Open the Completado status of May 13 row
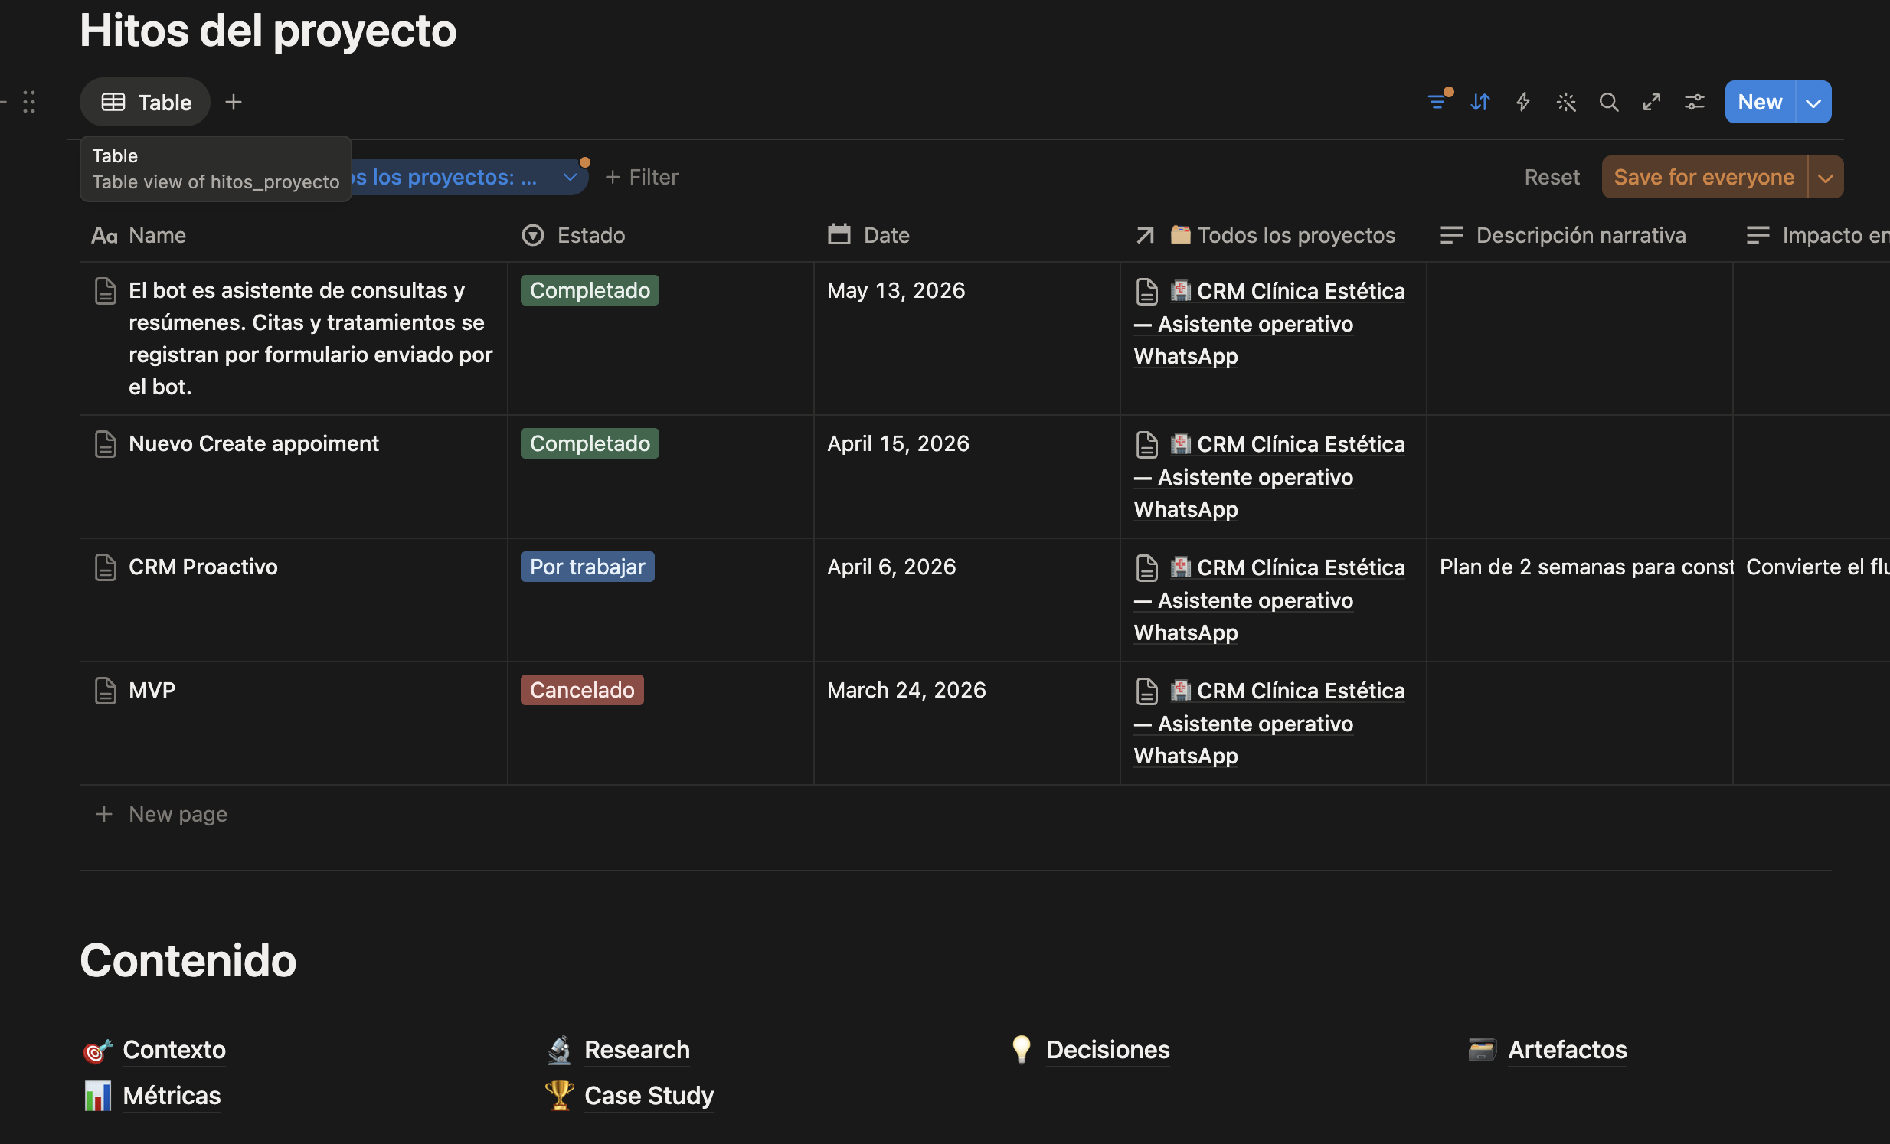1890x1144 pixels. pyautogui.click(x=590, y=291)
